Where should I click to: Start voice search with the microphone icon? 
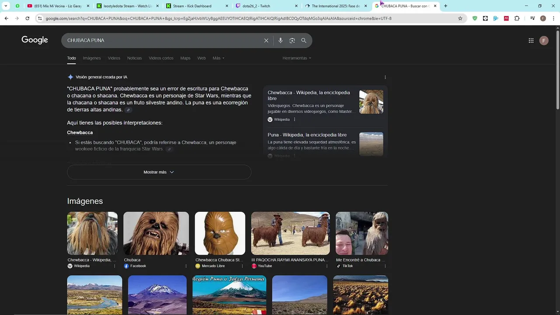click(x=280, y=40)
